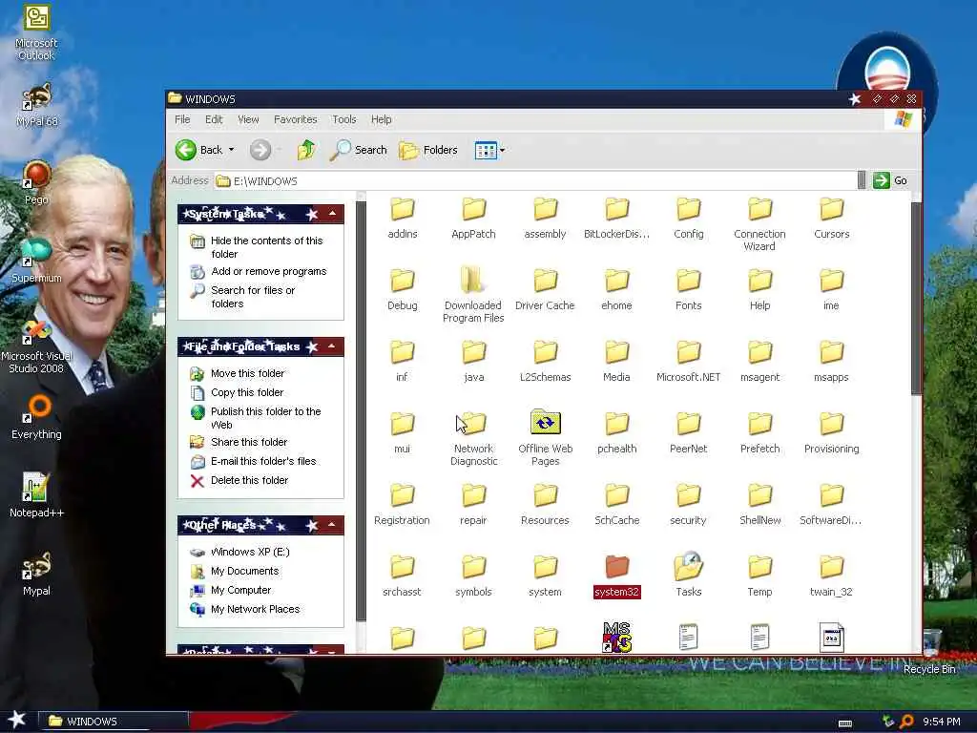The width and height of the screenshot is (977, 733).
Task: Click the task pane vertical scrollbar
Action: [x=361, y=411]
